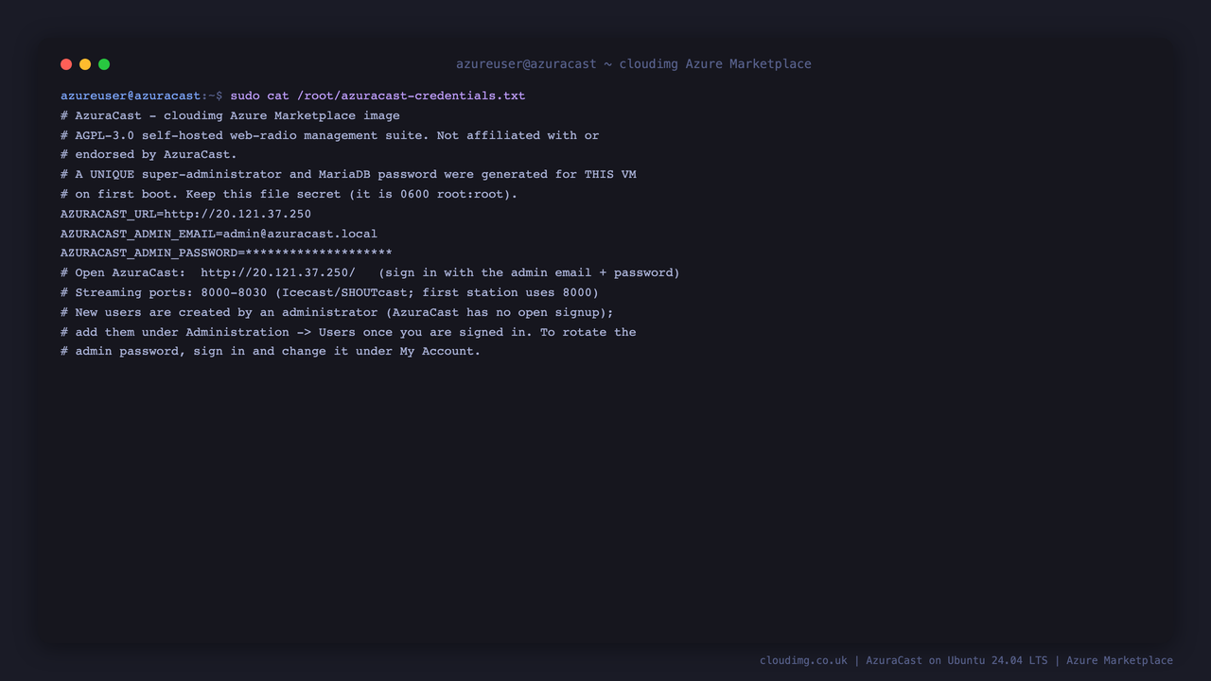Click the prompt 'azureuser@azuracast'
The height and width of the screenshot is (681, 1211).
pos(131,96)
